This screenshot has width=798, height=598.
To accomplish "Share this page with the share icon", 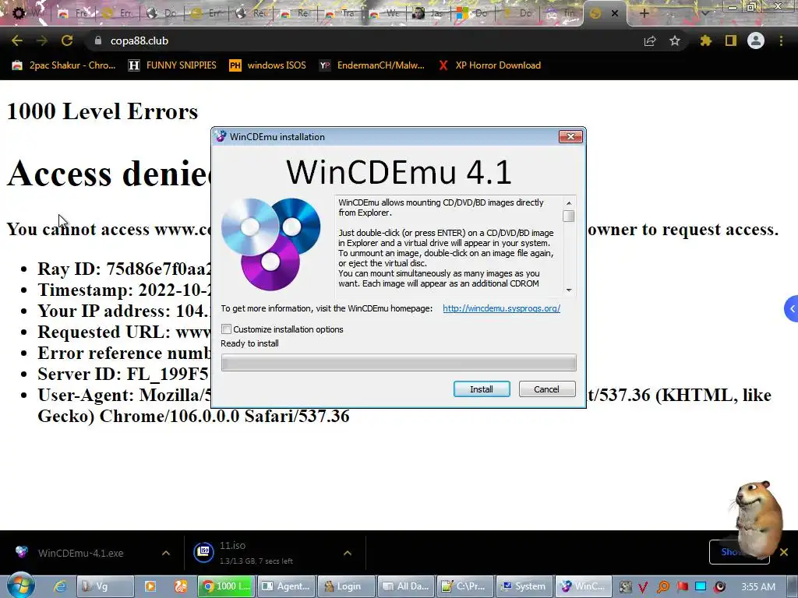I will click(650, 40).
